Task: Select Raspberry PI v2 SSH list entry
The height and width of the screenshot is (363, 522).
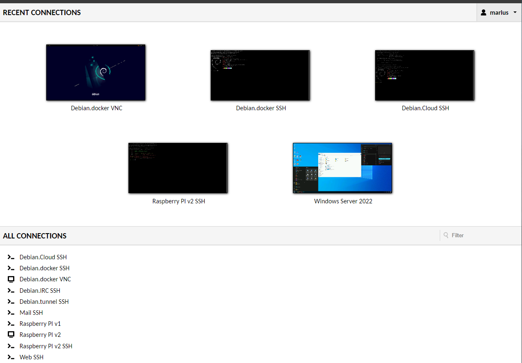Action: (x=46, y=346)
